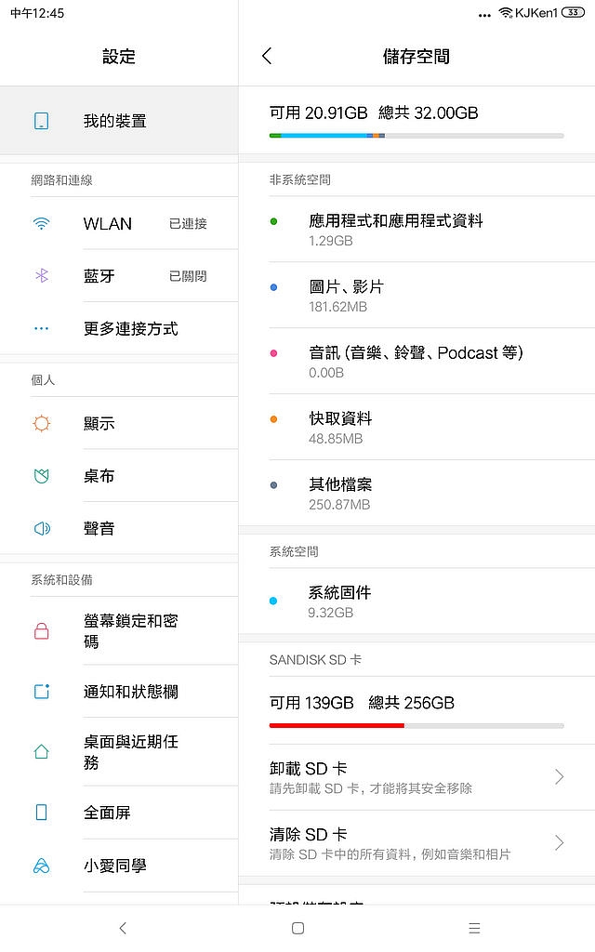Viewport: 595px width, 952px height.
Task: Select 快取資料 entry
Action: (416, 427)
